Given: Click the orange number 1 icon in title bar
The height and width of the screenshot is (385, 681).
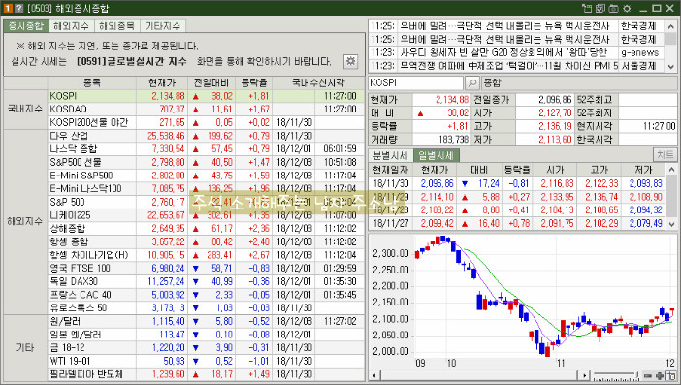Looking at the screenshot, I should click(8, 8).
